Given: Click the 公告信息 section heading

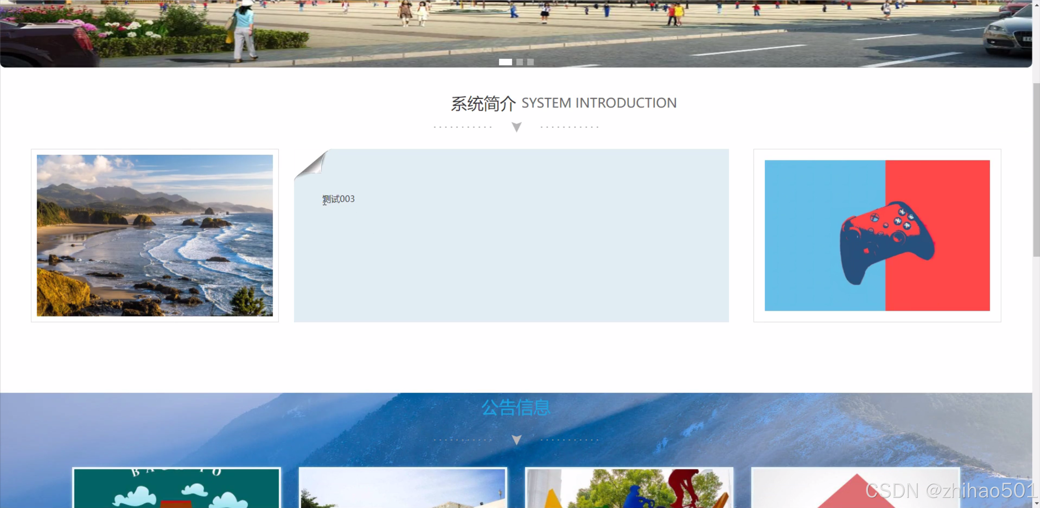Looking at the screenshot, I should point(516,408).
